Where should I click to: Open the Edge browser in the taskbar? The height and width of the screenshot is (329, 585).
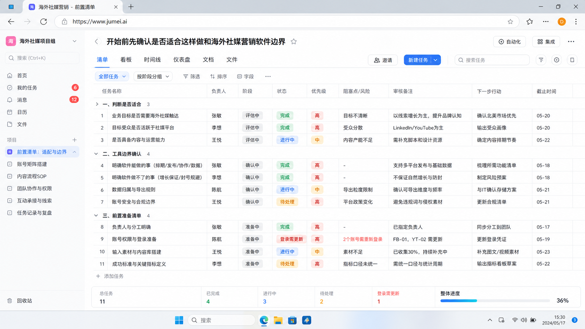pyautogui.click(x=264, y=320)
